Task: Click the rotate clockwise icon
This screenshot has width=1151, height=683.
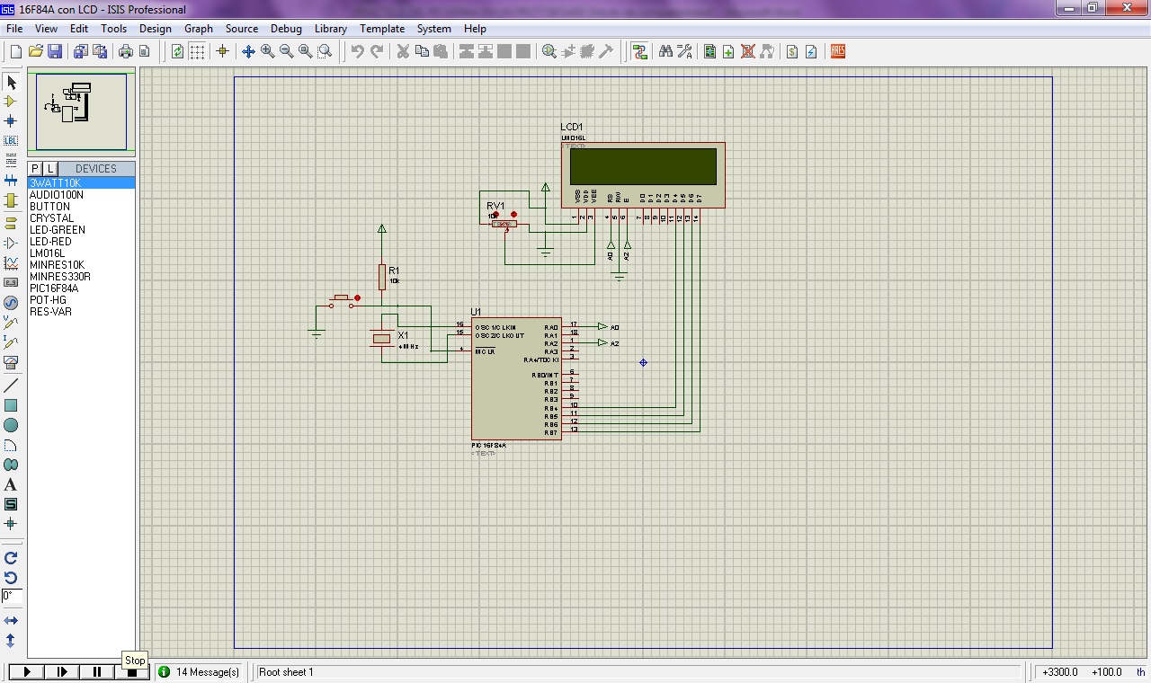Action: click(x=11, y=558)
